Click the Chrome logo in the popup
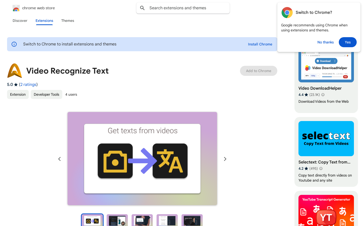363x226 pixels. [x=287, y=13]
